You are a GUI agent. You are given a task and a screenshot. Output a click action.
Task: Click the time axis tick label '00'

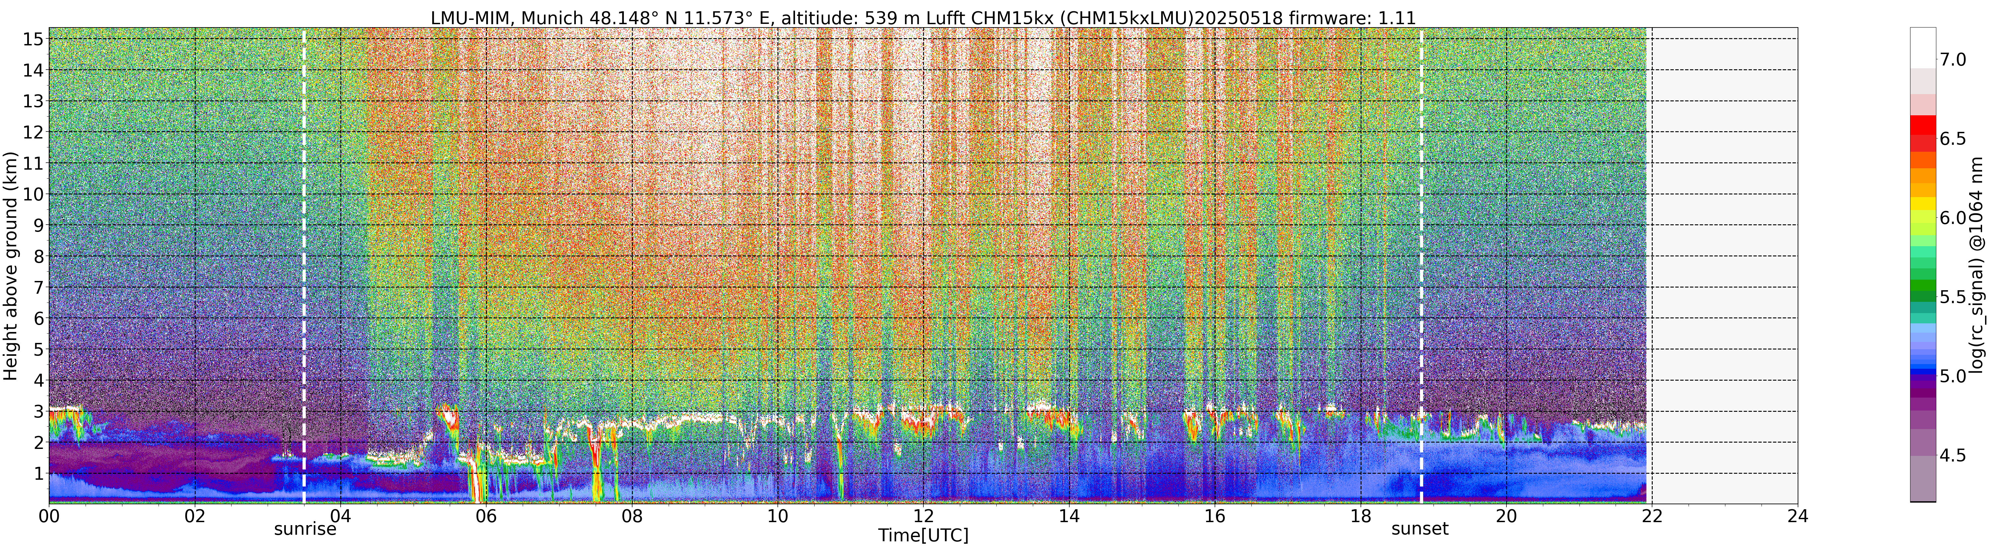click(x=49, y=516)
